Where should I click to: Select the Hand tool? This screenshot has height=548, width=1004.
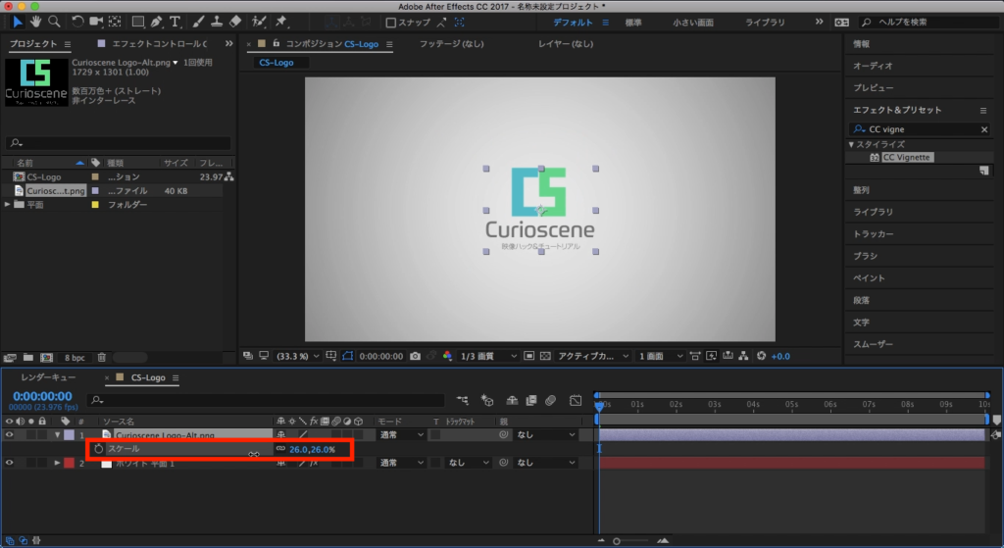[36, 21]
